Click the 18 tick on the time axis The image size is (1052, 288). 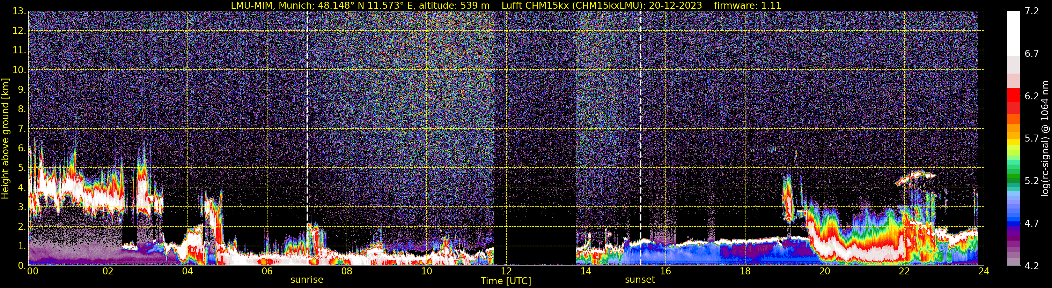(x=745, y=271)
